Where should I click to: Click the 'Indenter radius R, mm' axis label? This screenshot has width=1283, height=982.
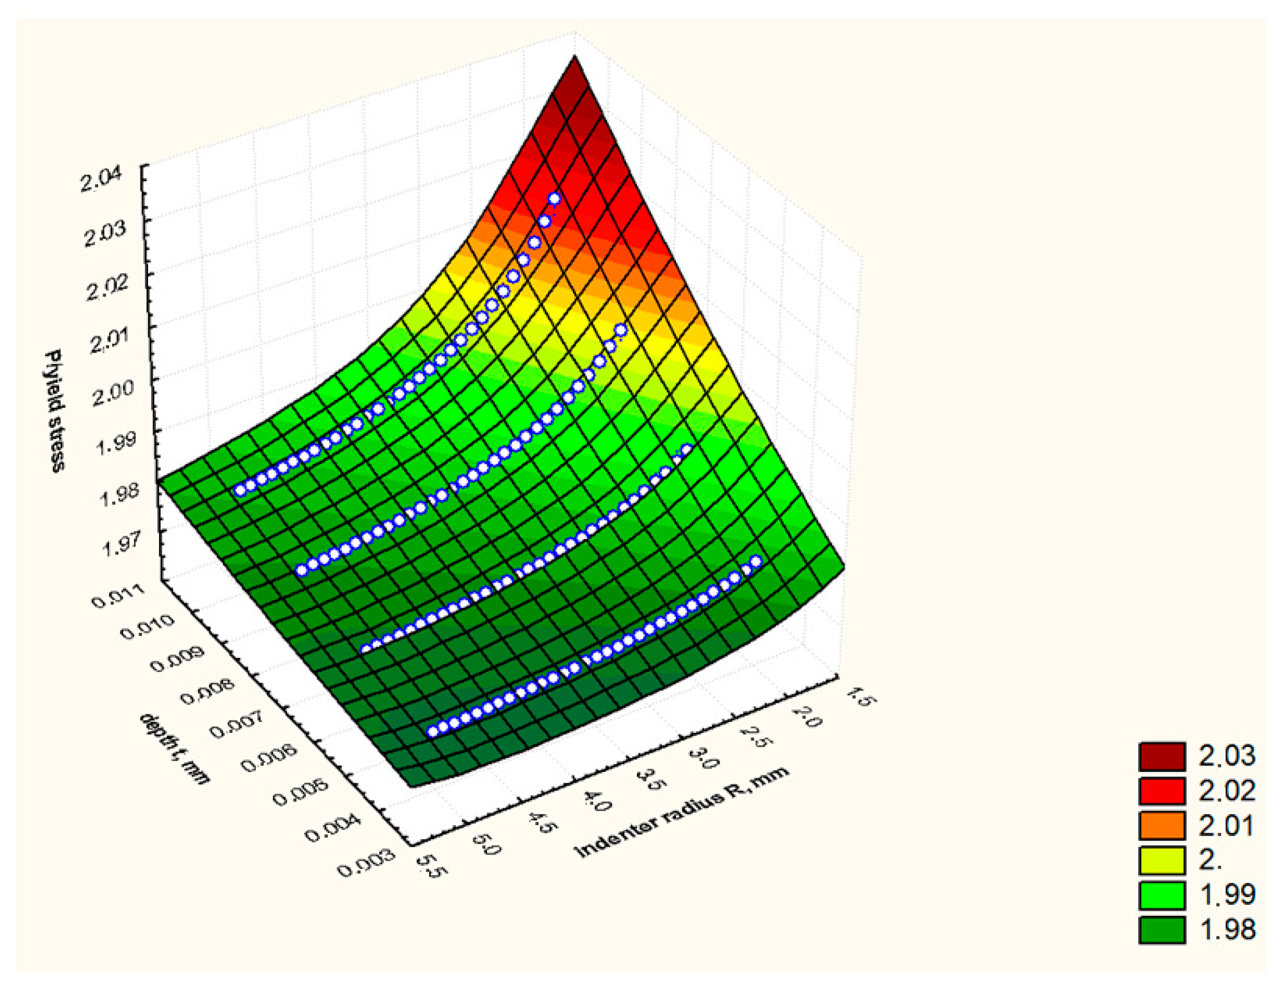coord(681,812)
